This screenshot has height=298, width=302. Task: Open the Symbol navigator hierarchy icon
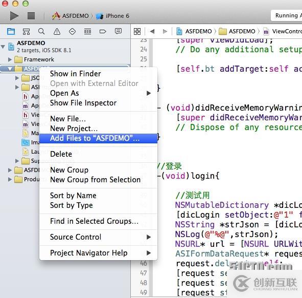point(26,31)
